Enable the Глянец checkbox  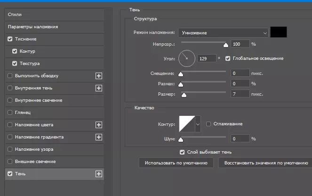(x=10, y=113)
